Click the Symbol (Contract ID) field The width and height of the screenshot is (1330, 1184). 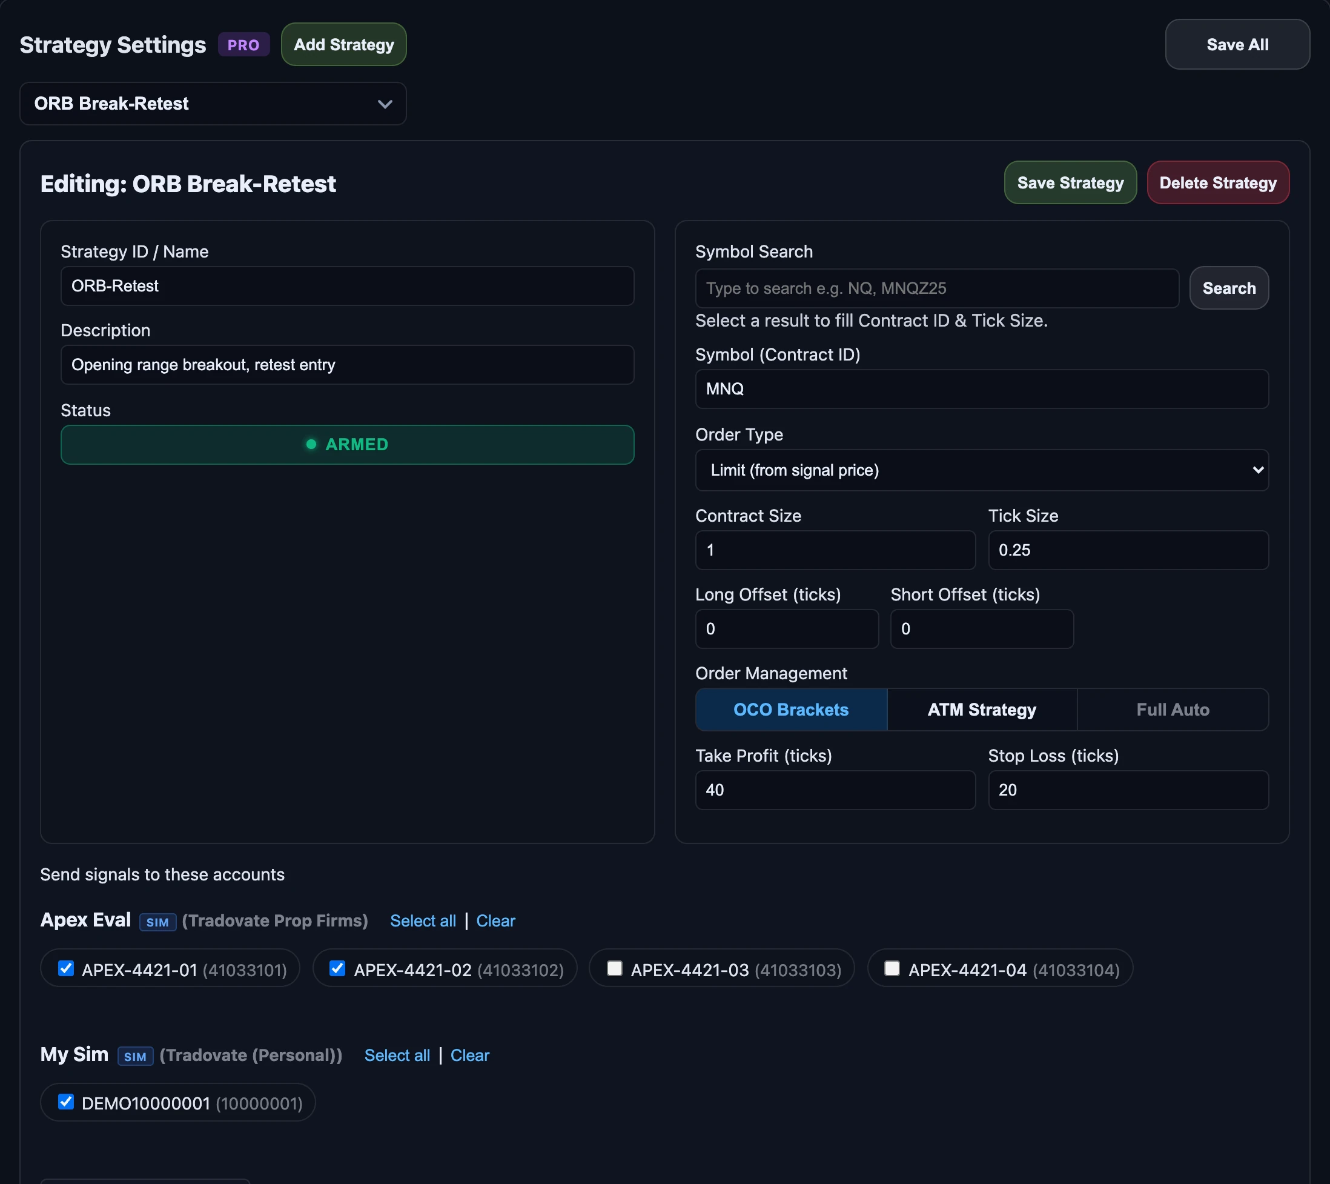pos(982,389)
